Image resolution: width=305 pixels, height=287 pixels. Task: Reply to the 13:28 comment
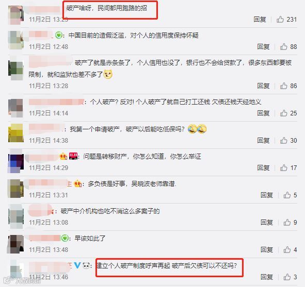click(x=263, y=86)
